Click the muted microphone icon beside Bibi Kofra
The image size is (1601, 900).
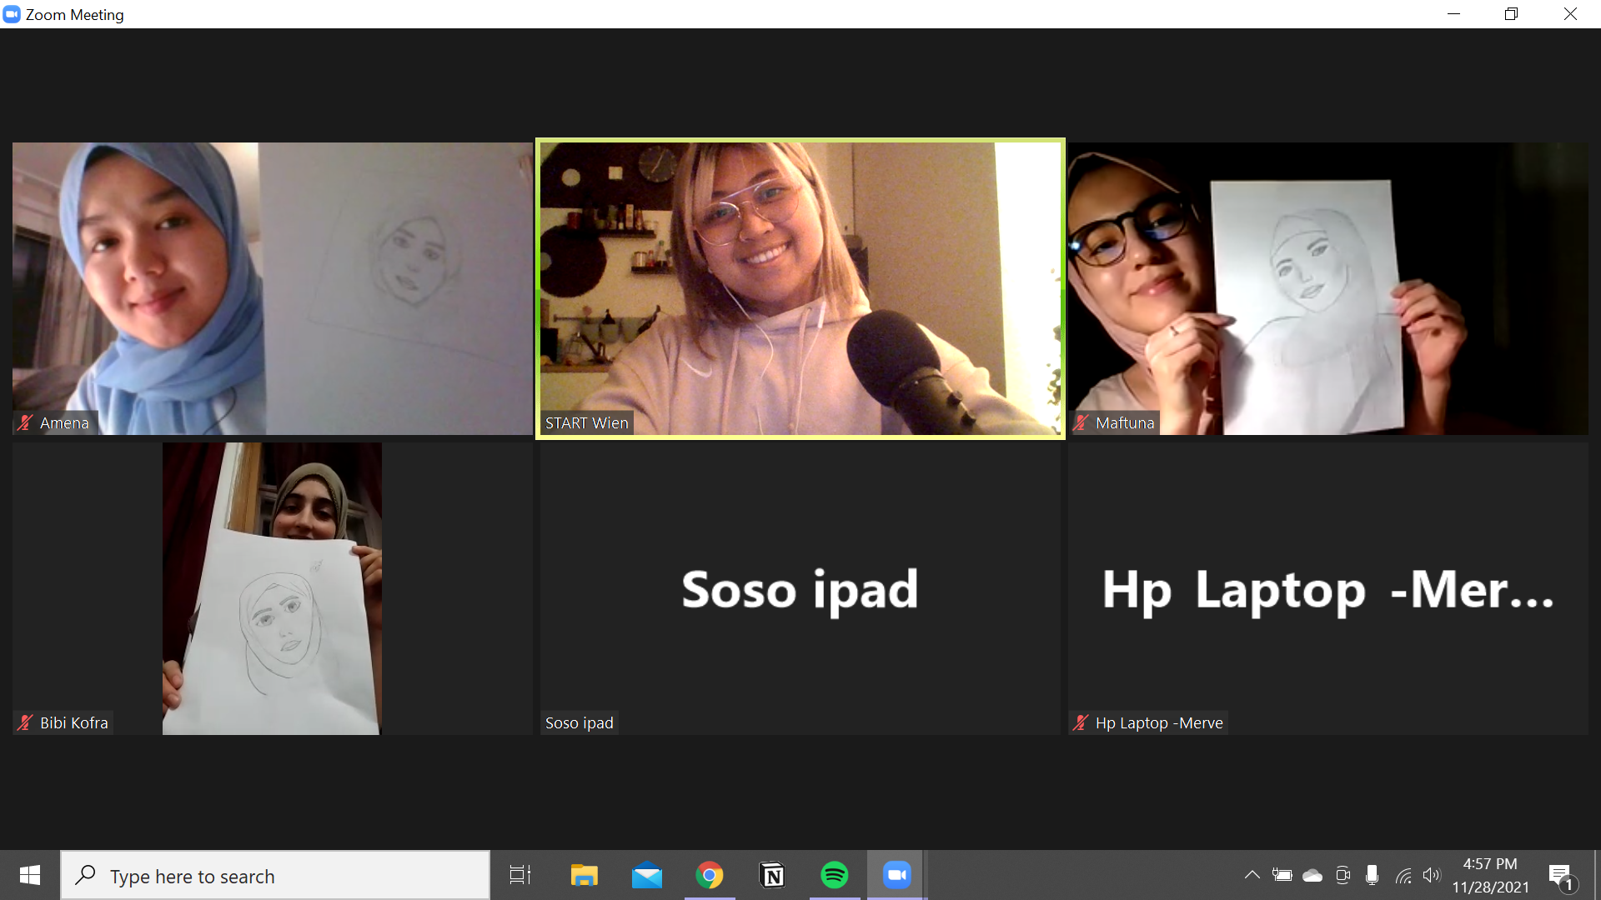pyautogui.click(x=25, y=722)
